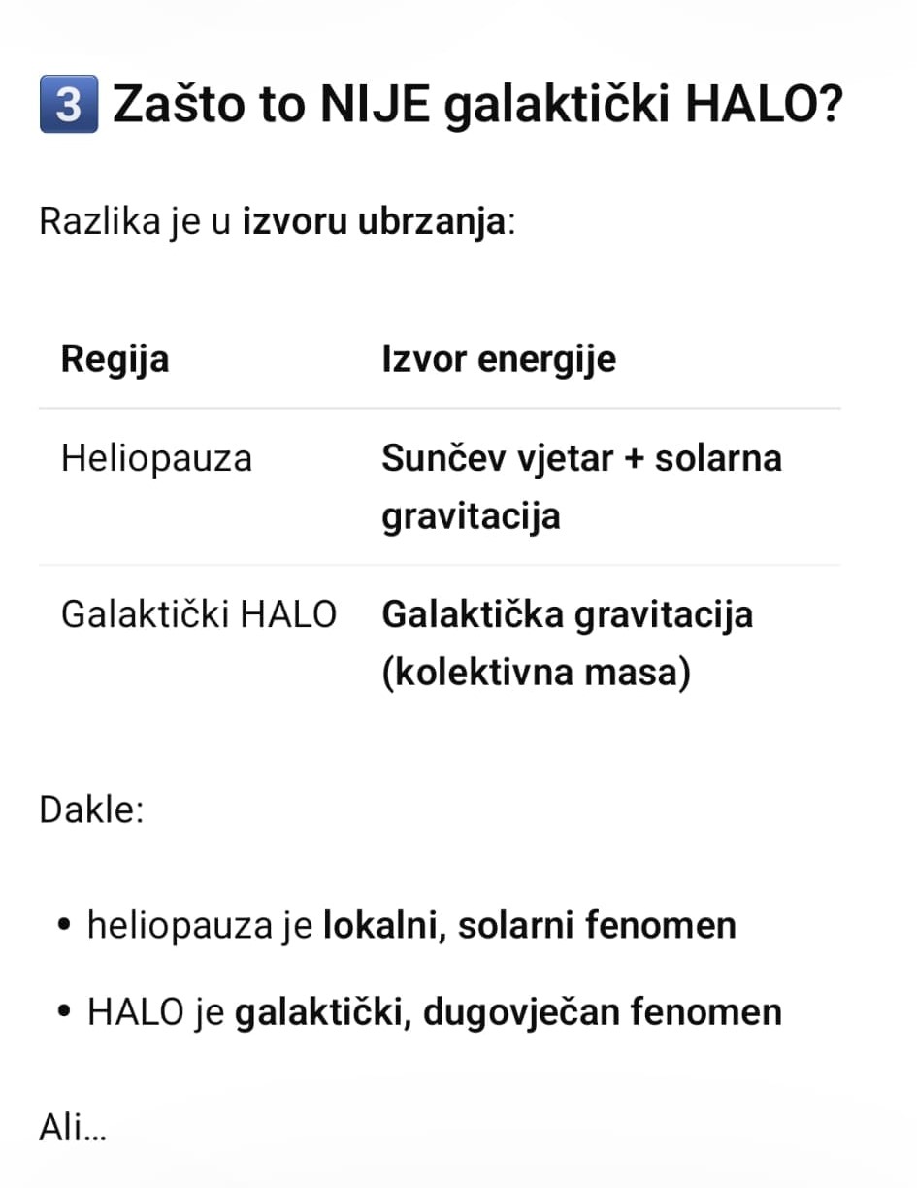Viewport: 917px width, 1188px height.
Task: Click the word 'gravitacija' under Sunčev vjetar
Action: pyautogui.click(x=471, y=515)
